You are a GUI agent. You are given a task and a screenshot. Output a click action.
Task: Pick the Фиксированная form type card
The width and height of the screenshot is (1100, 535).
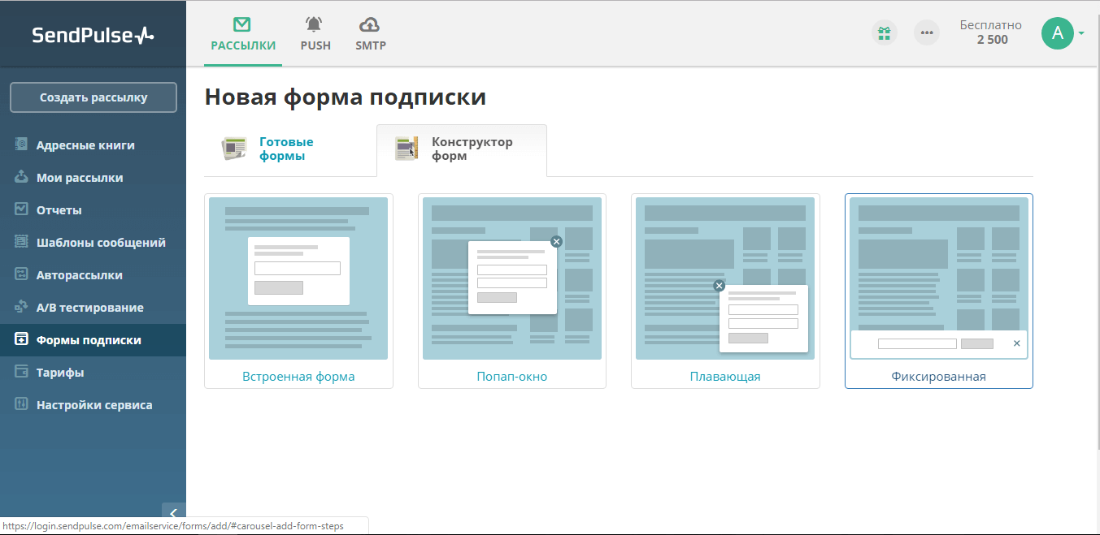point(938,291)
